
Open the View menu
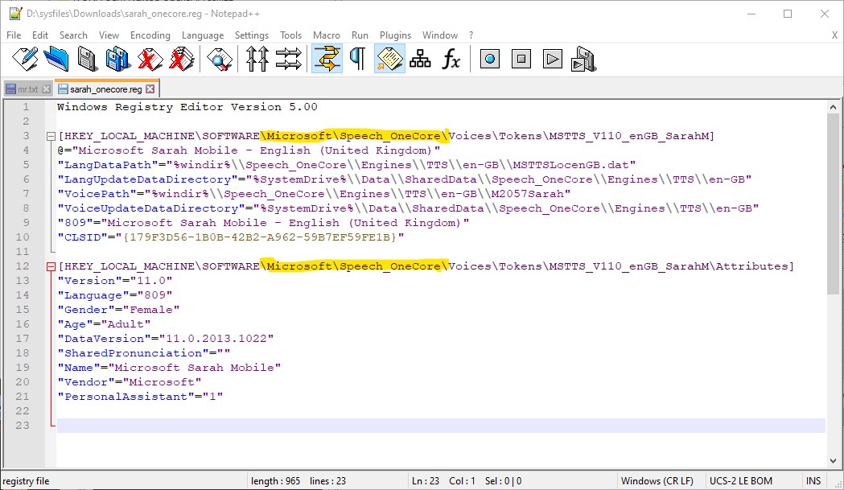click(x=109, y=35)
